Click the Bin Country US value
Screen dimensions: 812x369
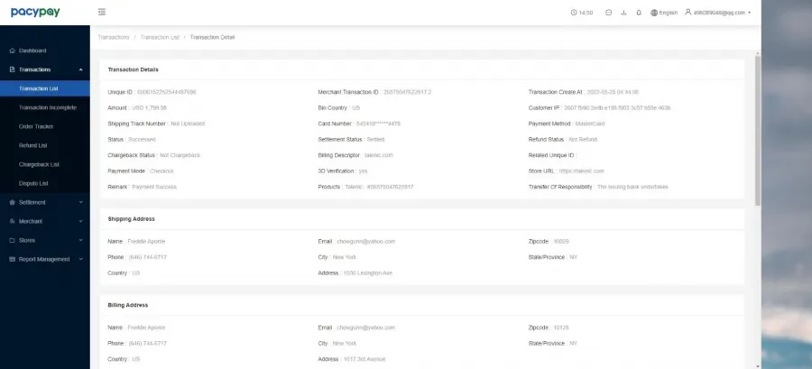(355, 107)
